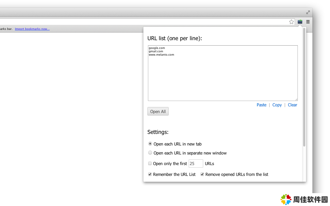
Task: Enable the "Open only the first" checkbox
Action: pyautogui.click(x=150, y=164)
